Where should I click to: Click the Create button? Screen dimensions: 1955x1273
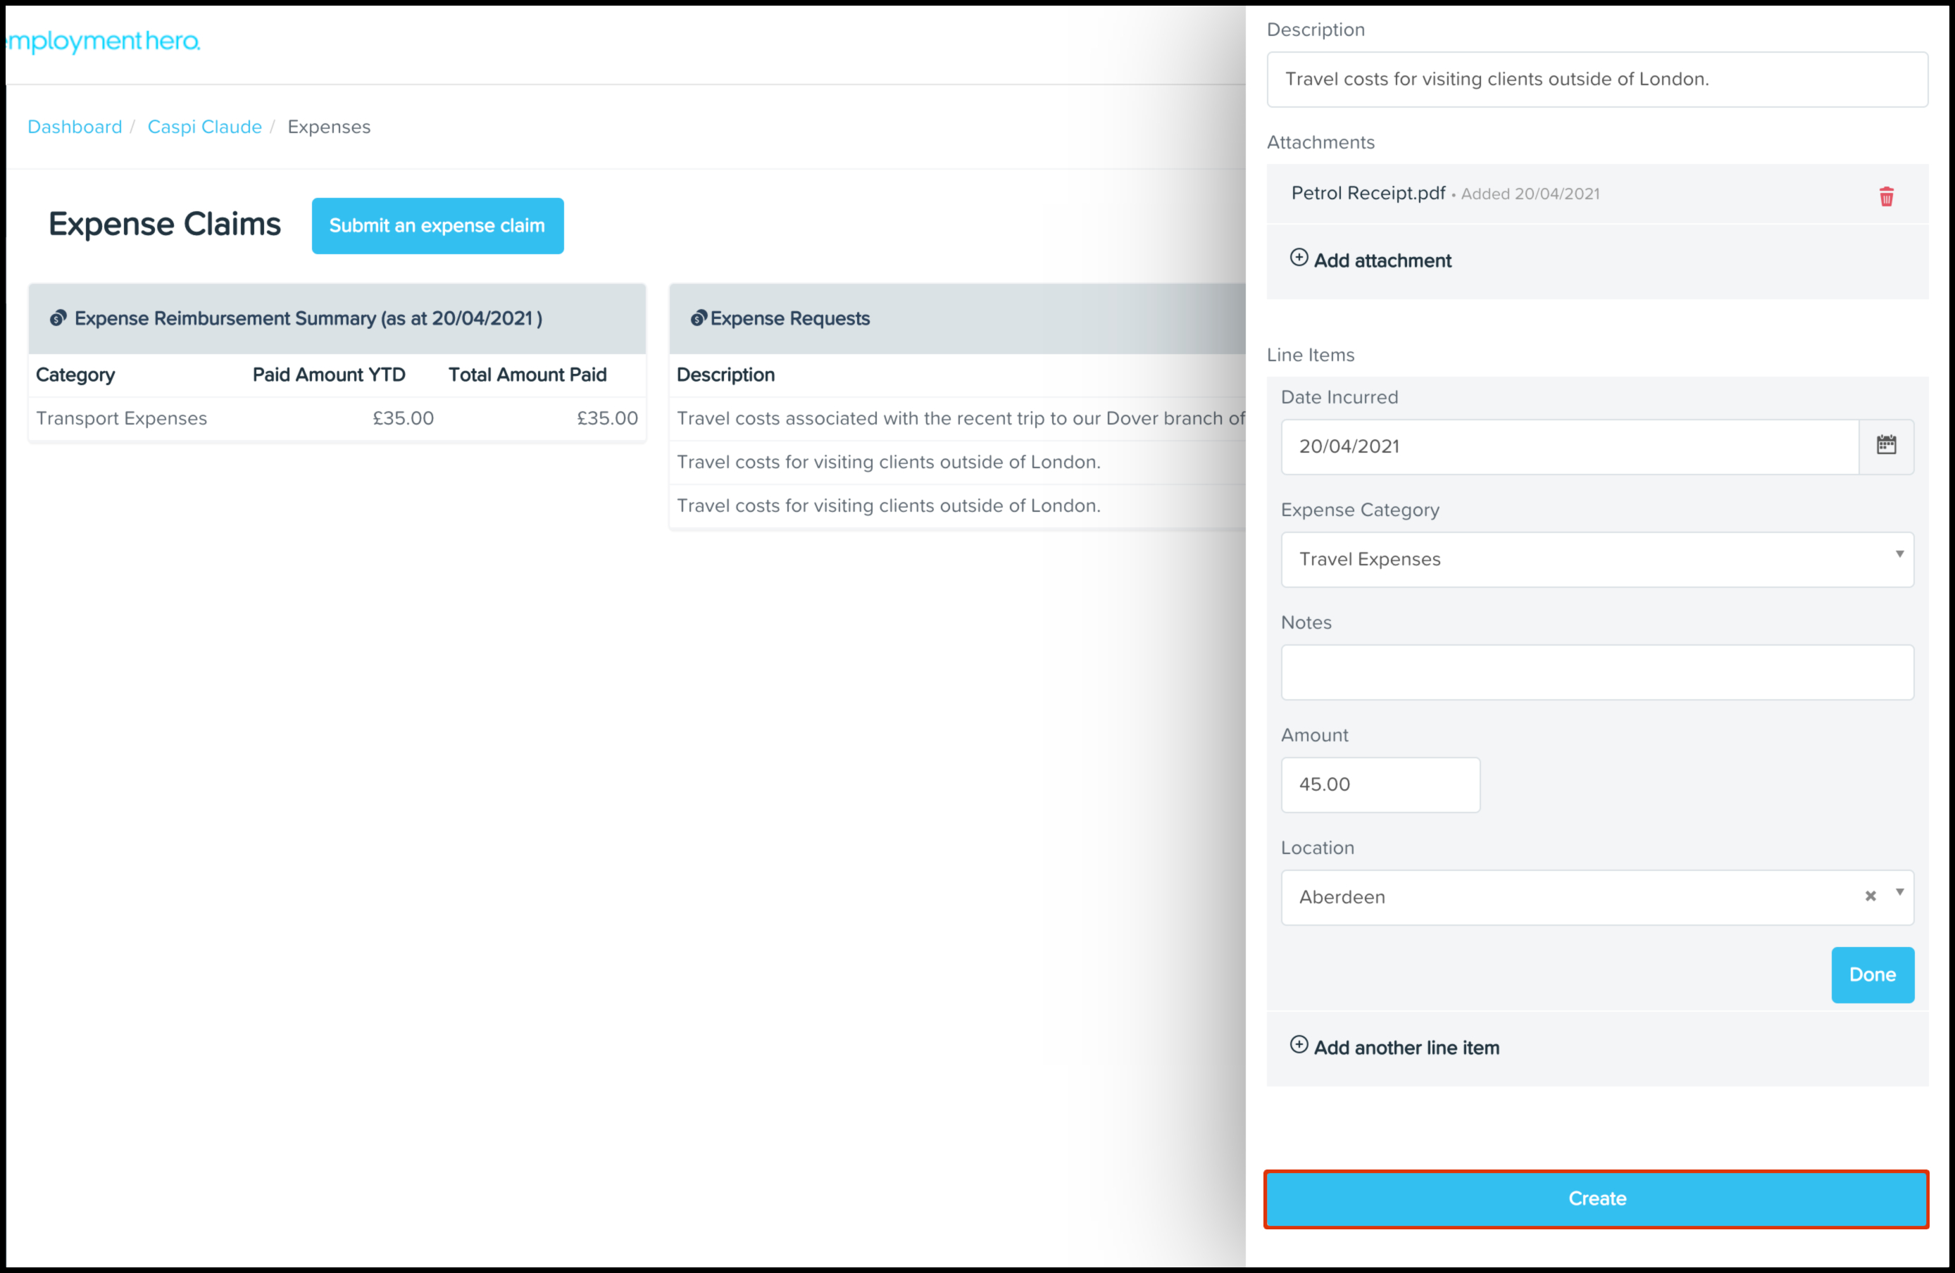point(1596,1199)
